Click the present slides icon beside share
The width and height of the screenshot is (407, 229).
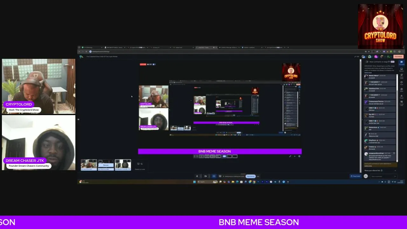(x=220, y=176)
